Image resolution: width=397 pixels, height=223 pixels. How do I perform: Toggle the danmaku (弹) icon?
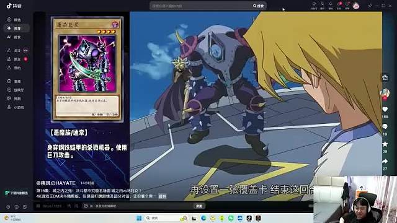click(69, 206)
